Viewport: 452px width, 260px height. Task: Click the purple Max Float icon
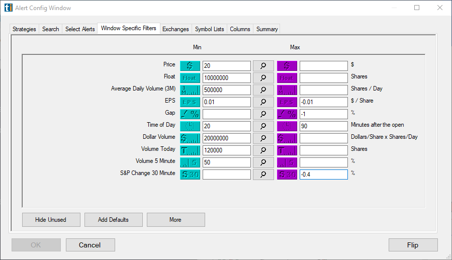pos(287,78)
